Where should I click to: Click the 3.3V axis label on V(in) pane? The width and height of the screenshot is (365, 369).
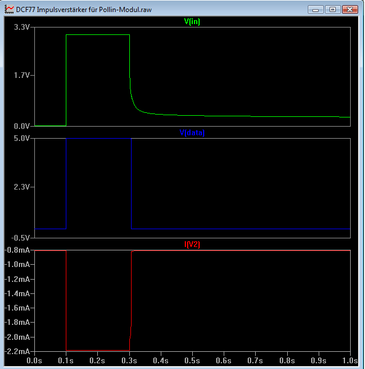(21, 28)
